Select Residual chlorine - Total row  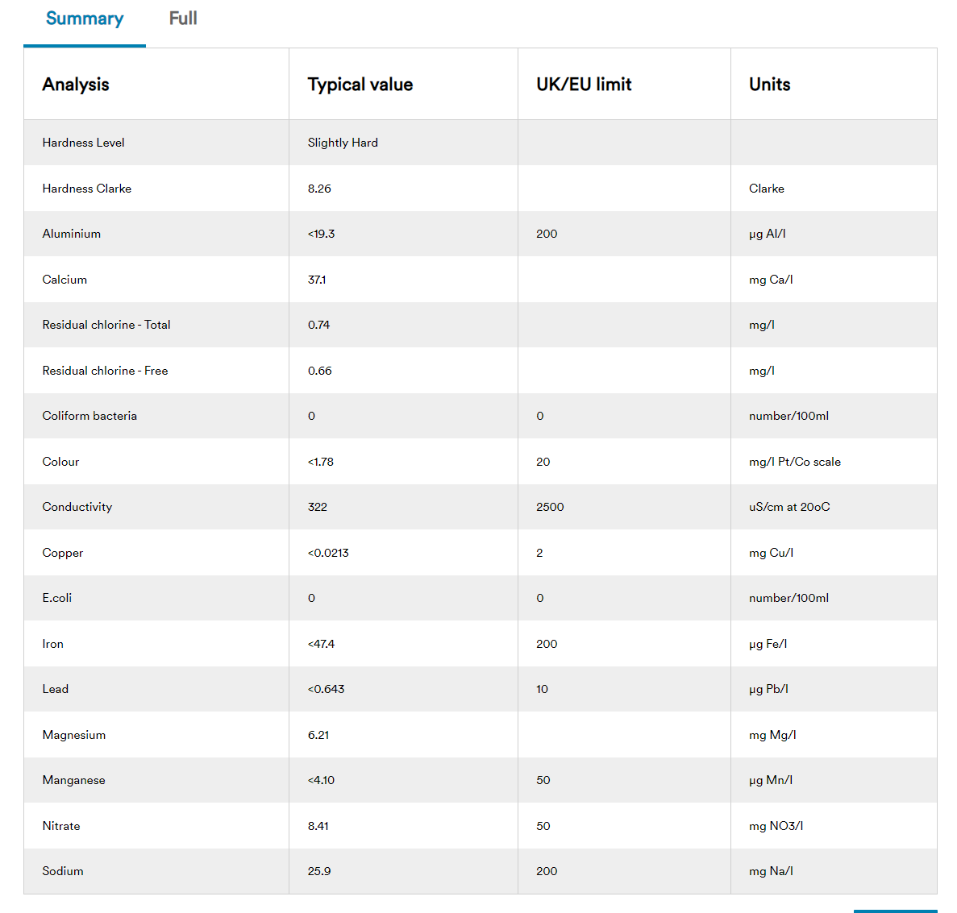click(106, 325)
